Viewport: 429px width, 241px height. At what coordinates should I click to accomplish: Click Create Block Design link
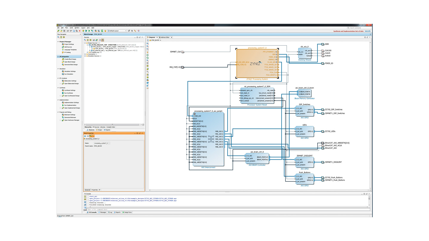(x=70, y=59)
